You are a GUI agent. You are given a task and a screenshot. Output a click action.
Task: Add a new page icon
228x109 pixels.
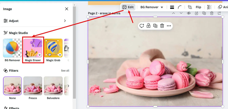[219, 13]
